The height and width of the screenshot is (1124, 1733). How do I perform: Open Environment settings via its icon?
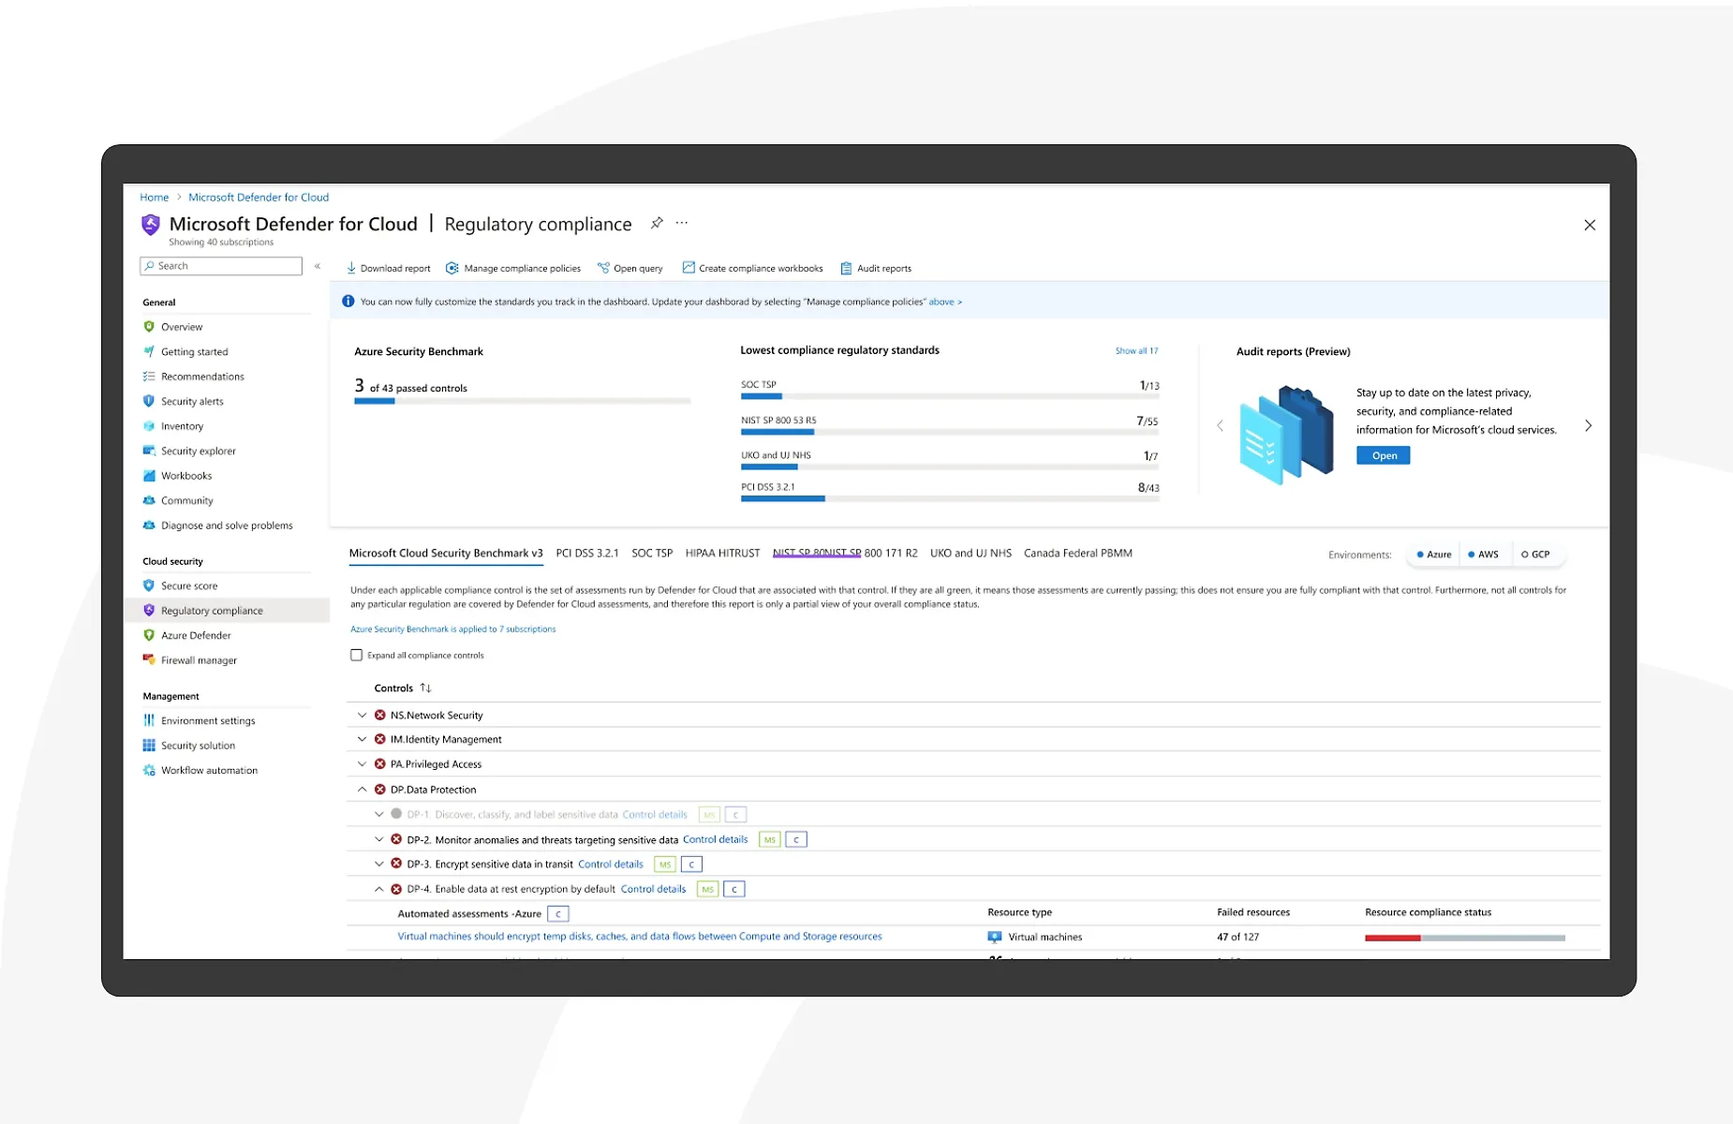(149, 720)
